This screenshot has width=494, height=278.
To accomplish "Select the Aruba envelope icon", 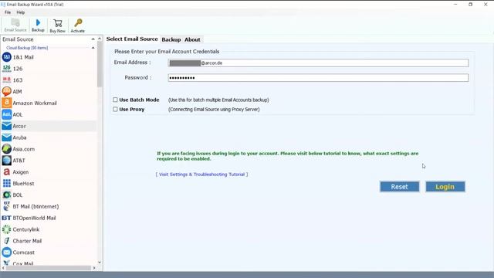I will point(7,137).
